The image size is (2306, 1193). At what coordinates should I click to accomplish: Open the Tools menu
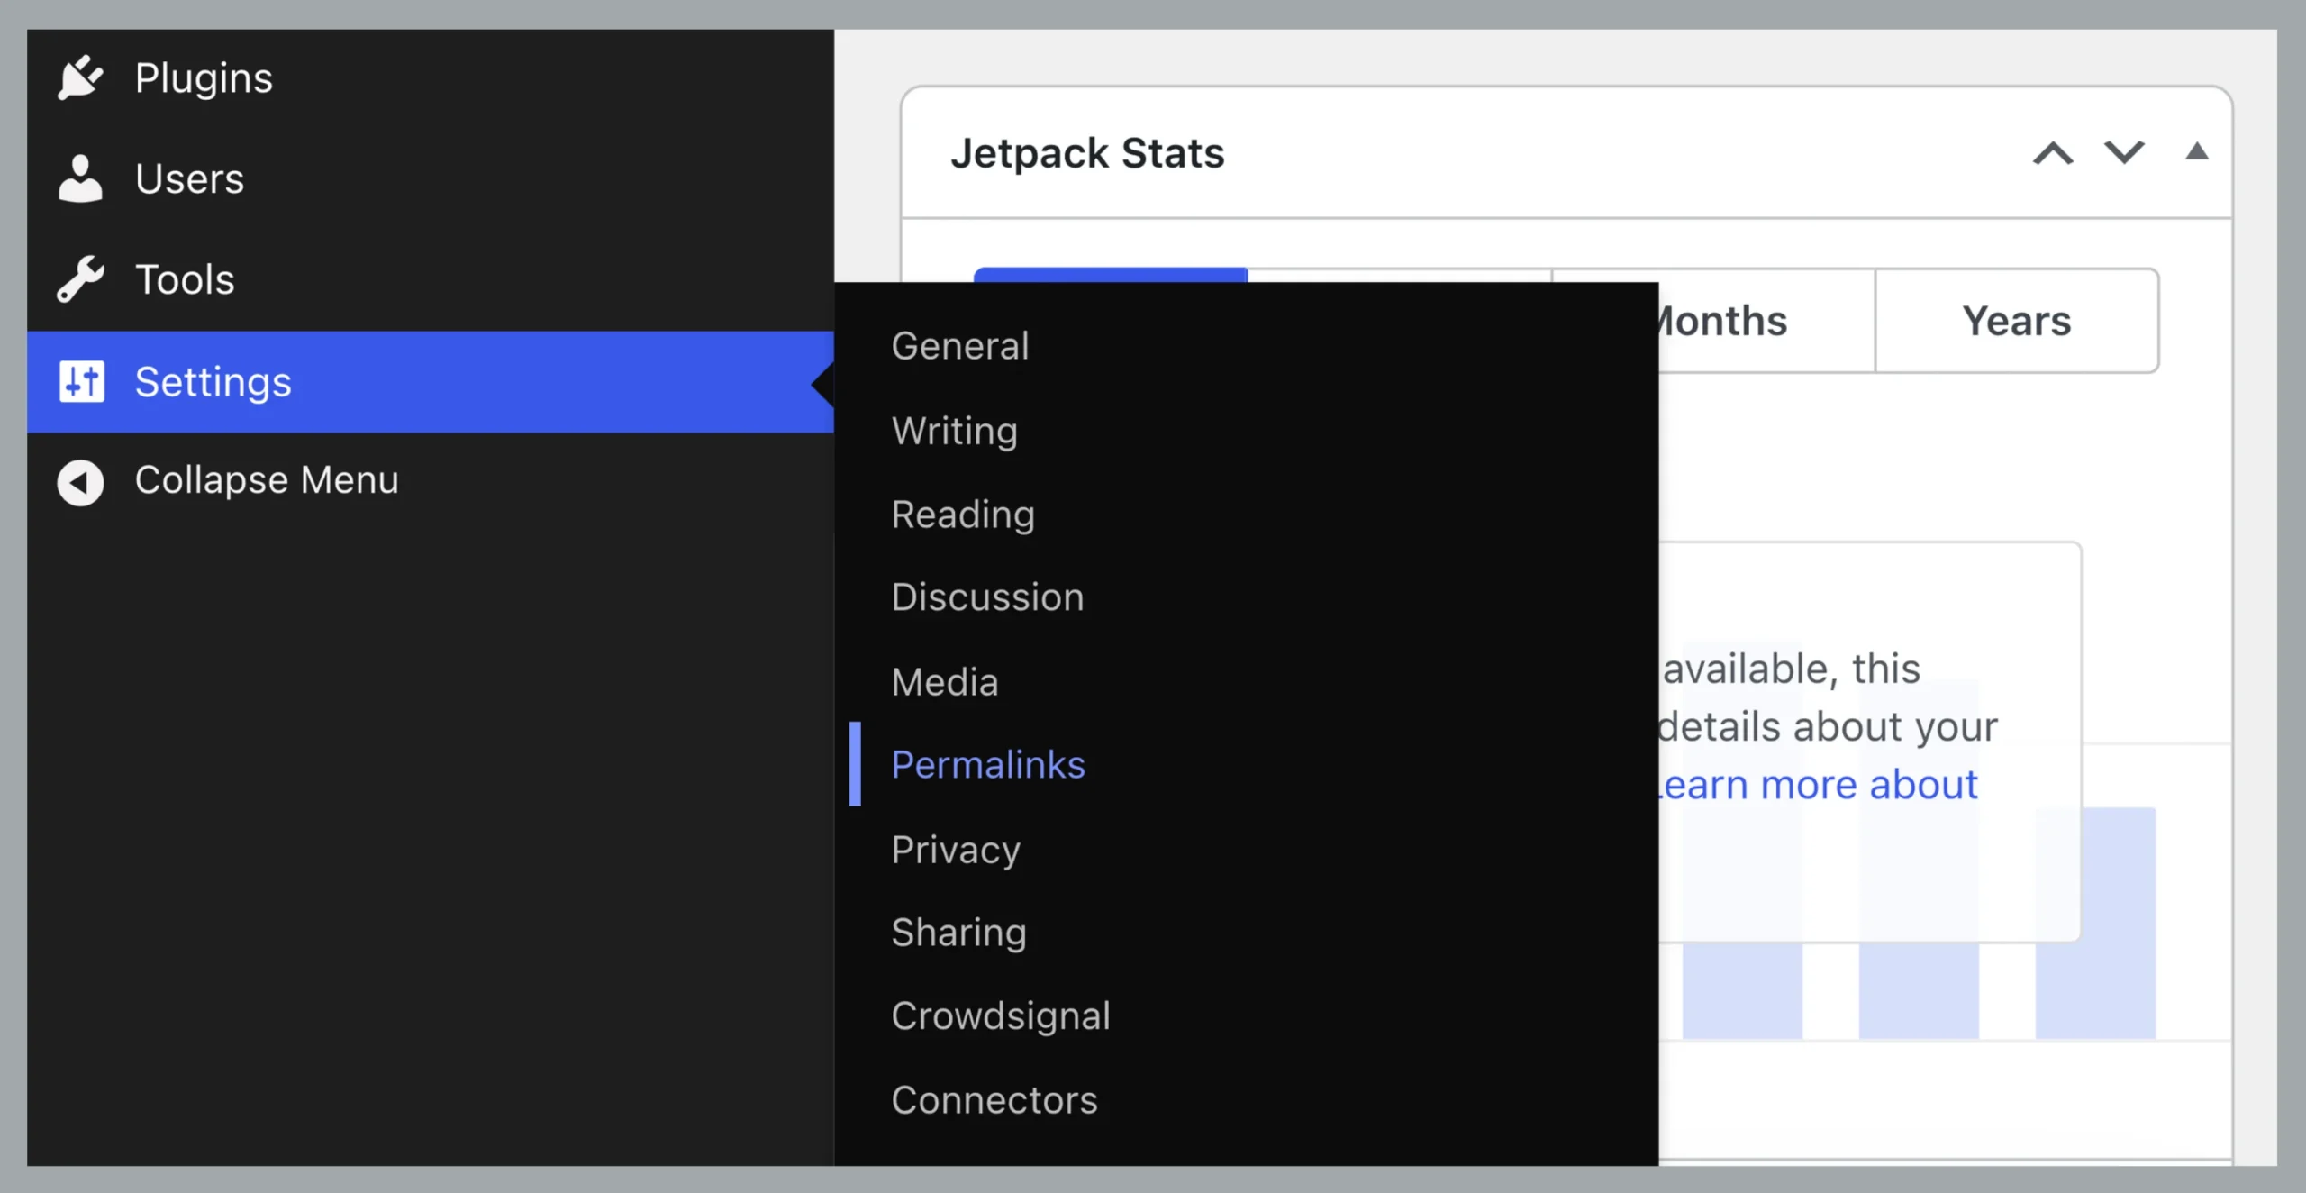pyautogui.click(x=431, y=279)
